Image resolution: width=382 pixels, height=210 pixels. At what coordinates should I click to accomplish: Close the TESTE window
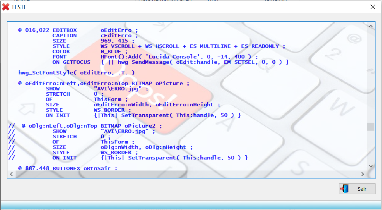(x=372, y=7)
